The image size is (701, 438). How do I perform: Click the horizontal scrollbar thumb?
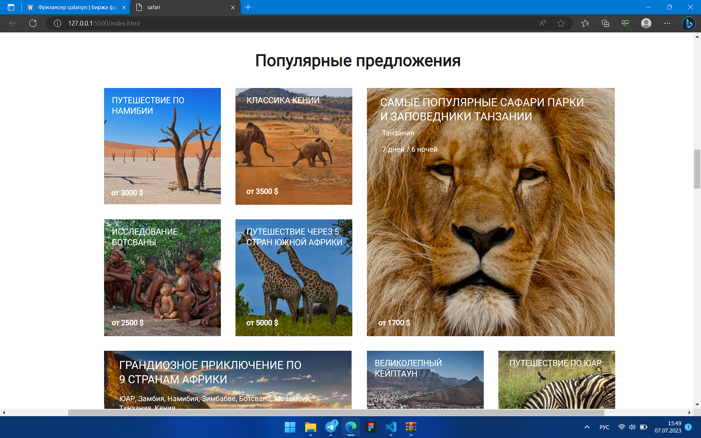[x=336, y=412]
